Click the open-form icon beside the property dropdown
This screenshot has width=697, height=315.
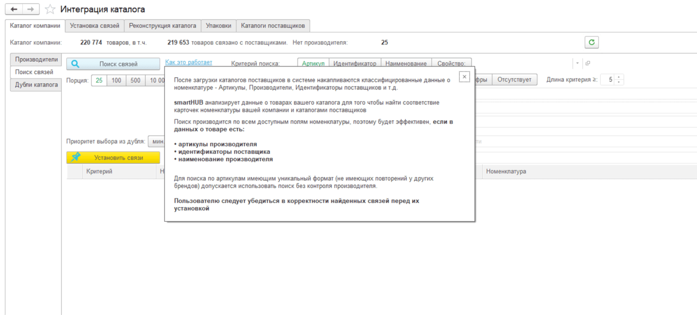pos(588,63)
